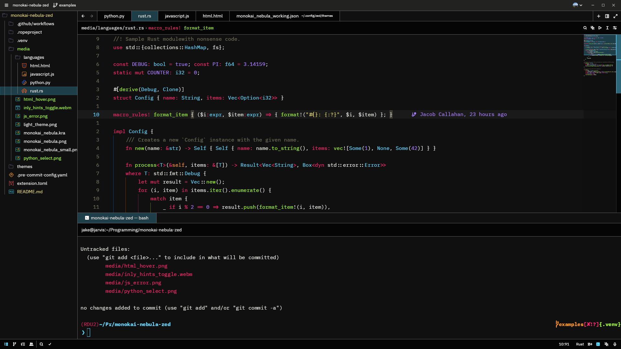Open light_theme.png in file tree
Image resolution: width=621 pixels, height=349 pixels.
click(39, 124)
